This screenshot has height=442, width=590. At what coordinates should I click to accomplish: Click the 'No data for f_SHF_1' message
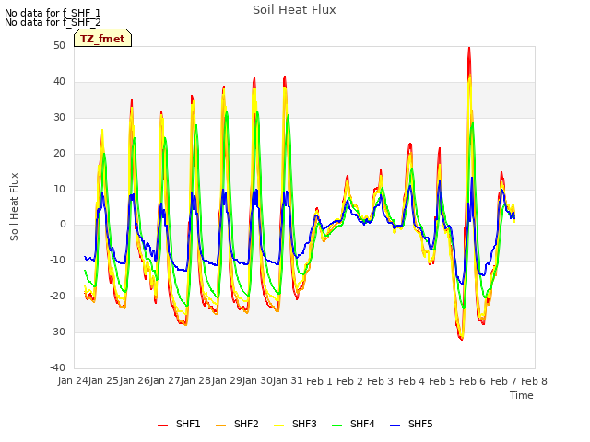pyautogui.click(x=53, y=13)
